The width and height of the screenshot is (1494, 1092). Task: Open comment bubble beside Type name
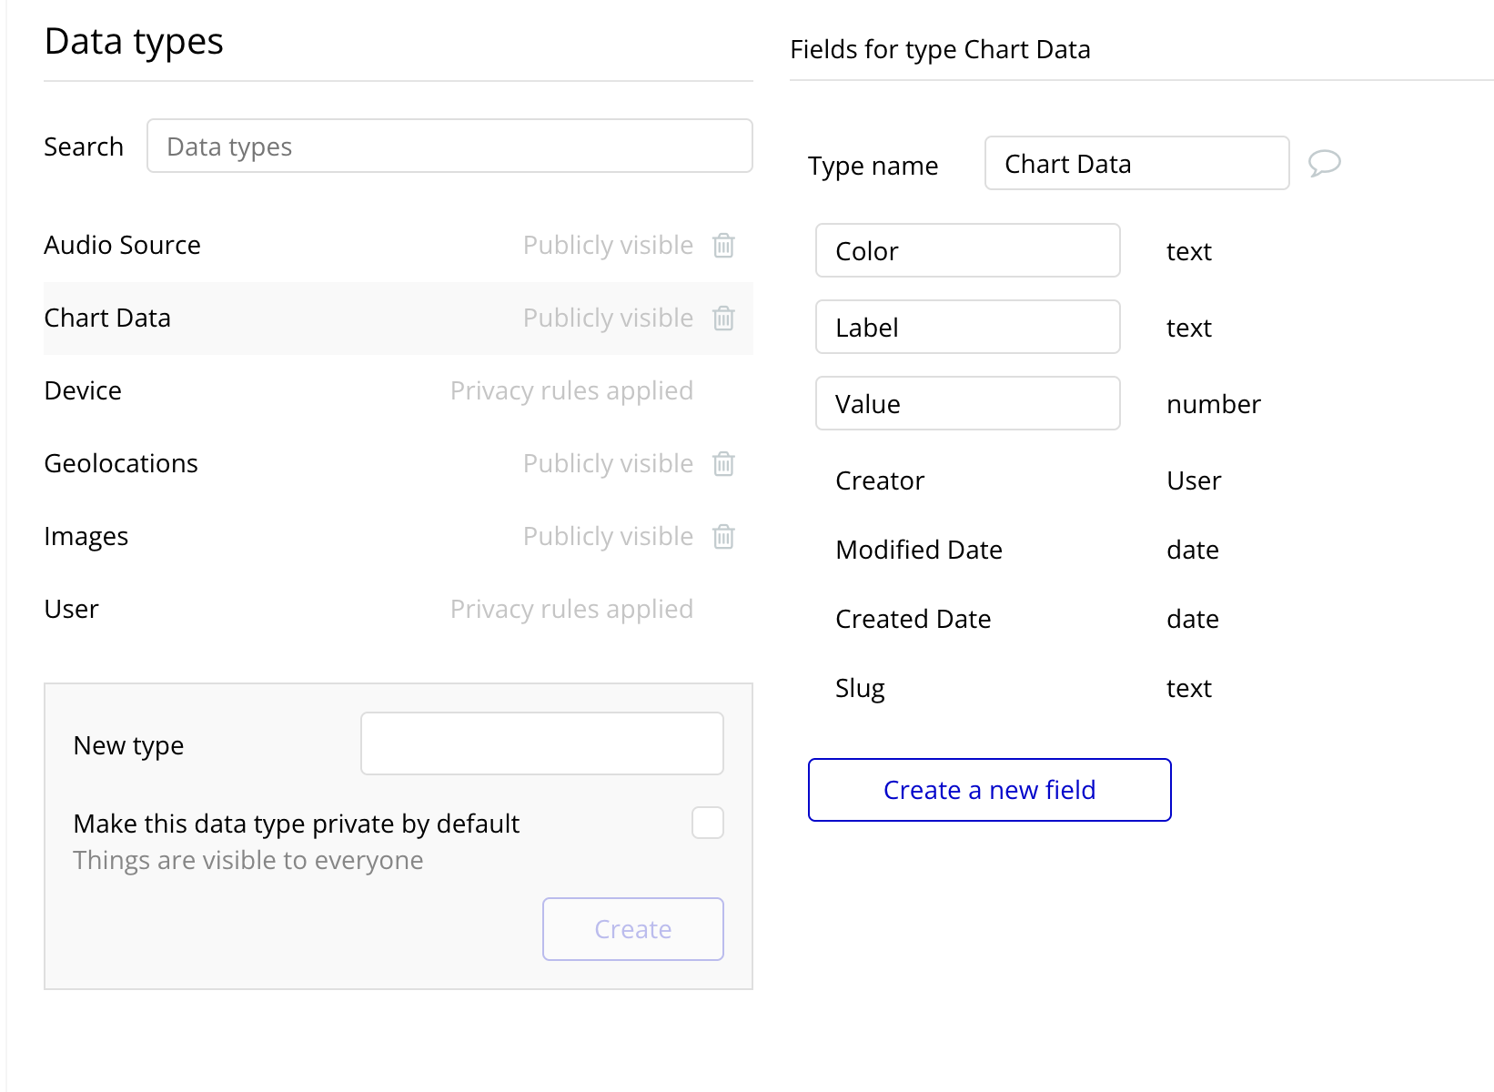click(1324, 163)
